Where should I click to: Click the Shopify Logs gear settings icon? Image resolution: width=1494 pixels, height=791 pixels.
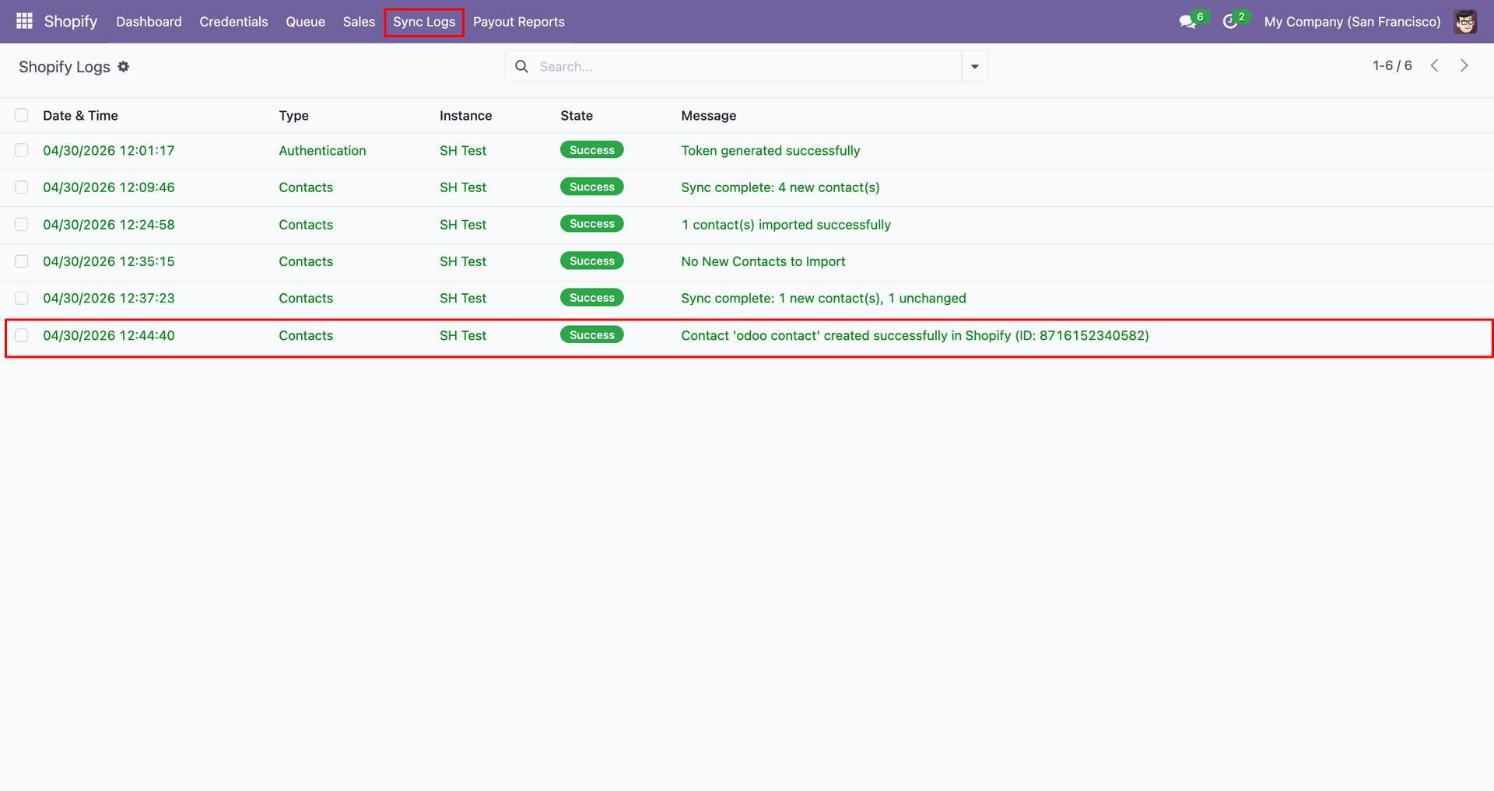click(x=123, y=67)
